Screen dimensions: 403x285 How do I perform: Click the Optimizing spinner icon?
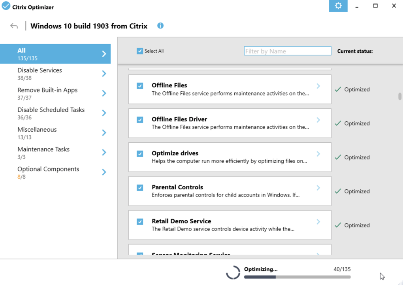point(233,272)
